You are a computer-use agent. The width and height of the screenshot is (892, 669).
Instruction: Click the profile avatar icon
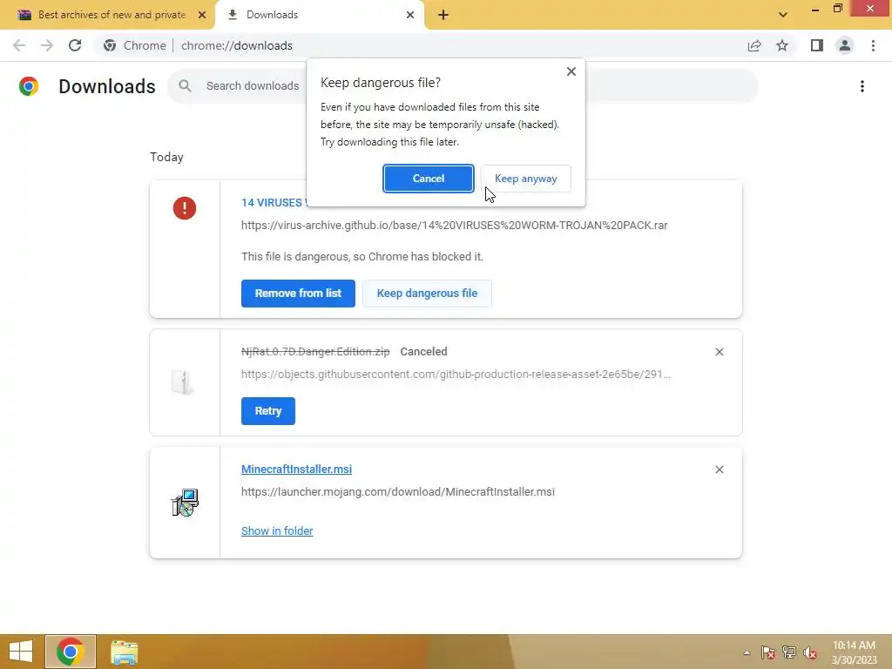pos(845,45)
